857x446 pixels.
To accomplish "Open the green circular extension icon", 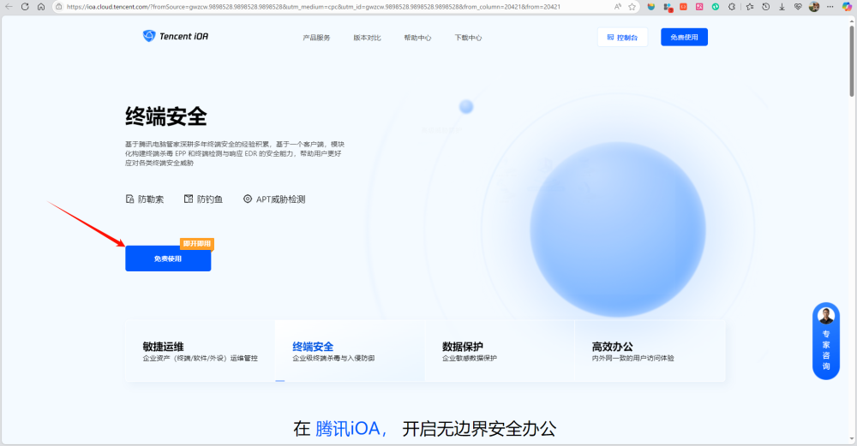I will [716, 7].
